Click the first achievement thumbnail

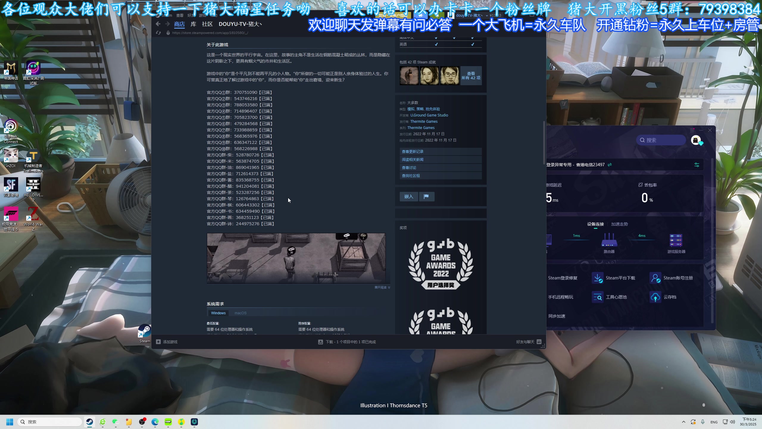409,76
